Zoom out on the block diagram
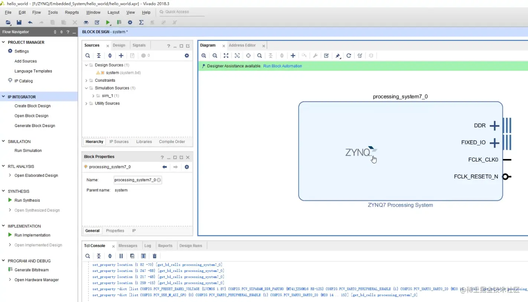The height and width of the screenshot is (302, 528). coord(215,56)
